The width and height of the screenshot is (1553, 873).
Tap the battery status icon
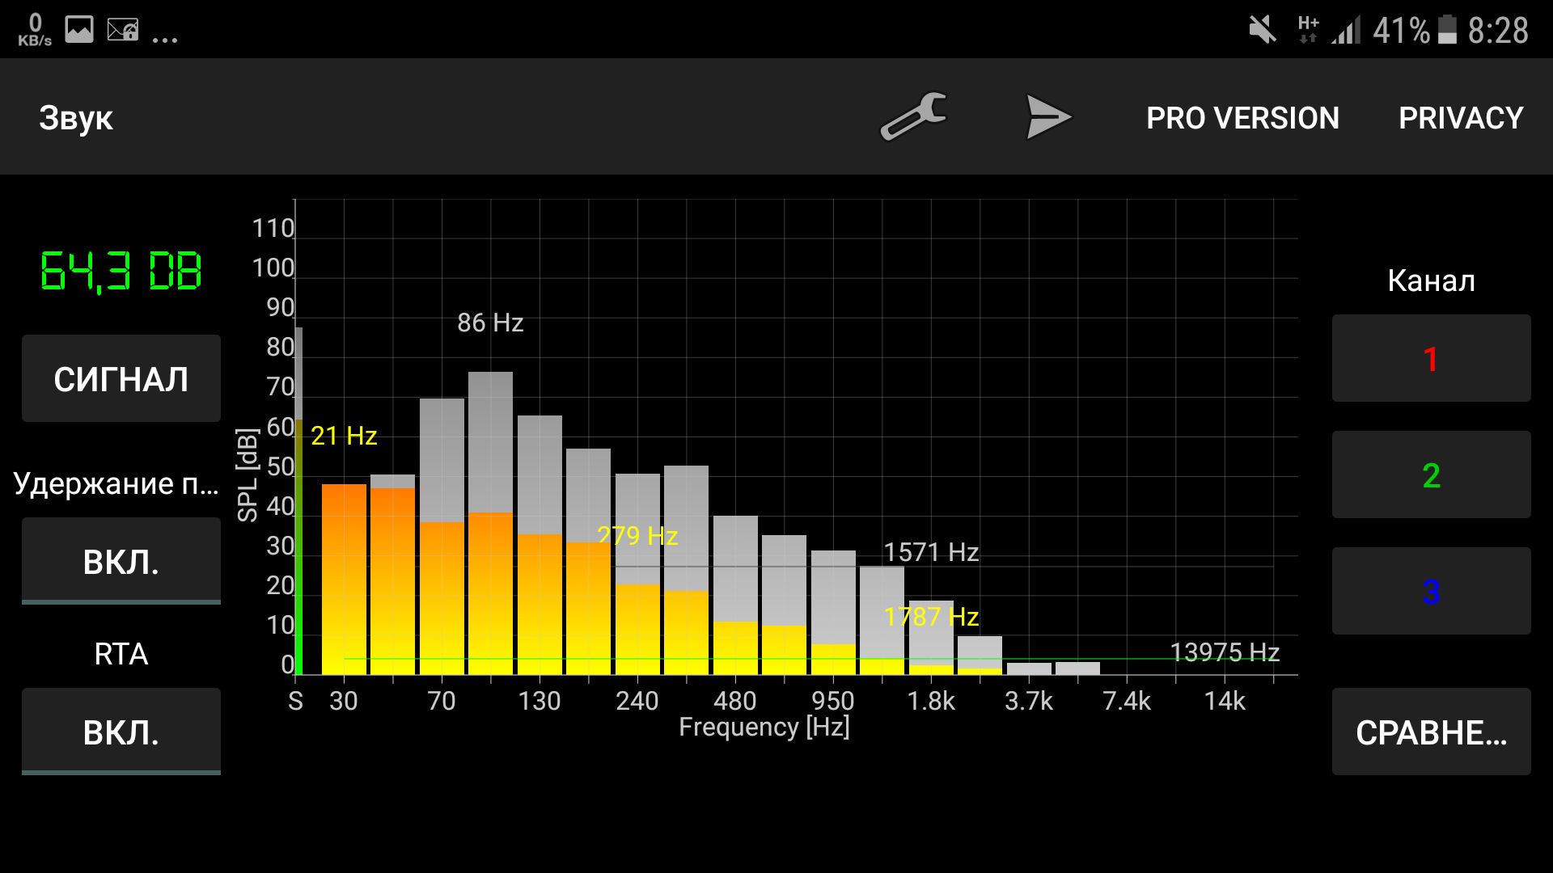coord(1448,31)
